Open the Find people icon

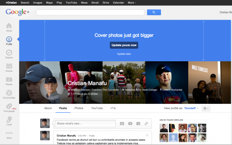click(x=9, y=108)
